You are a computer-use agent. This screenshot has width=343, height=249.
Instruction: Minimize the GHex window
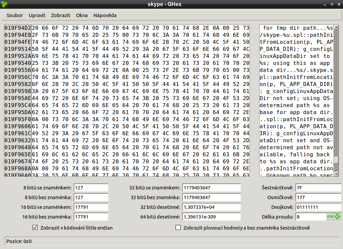(325, 4)
